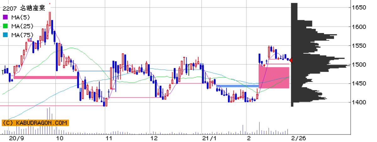Image resolution: width=377 pixels, height=142 pixels.
Task: Click the (C) KABUDRAGON.COM label
Action: (x=35, y=123)
